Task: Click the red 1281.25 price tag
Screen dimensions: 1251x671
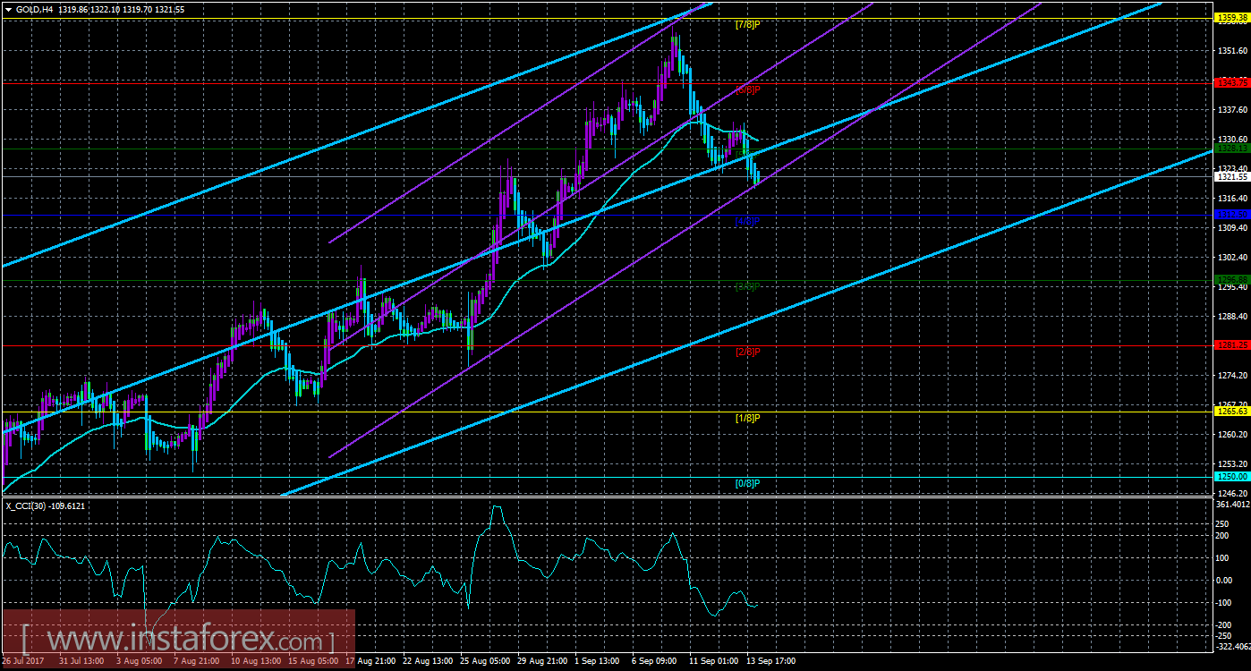Action: click(x=1231, y=345)
